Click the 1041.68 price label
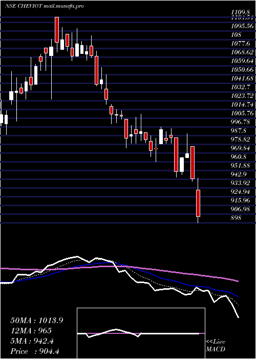The width and height of the screenshot is (256, 359). (x=242, y=78)
